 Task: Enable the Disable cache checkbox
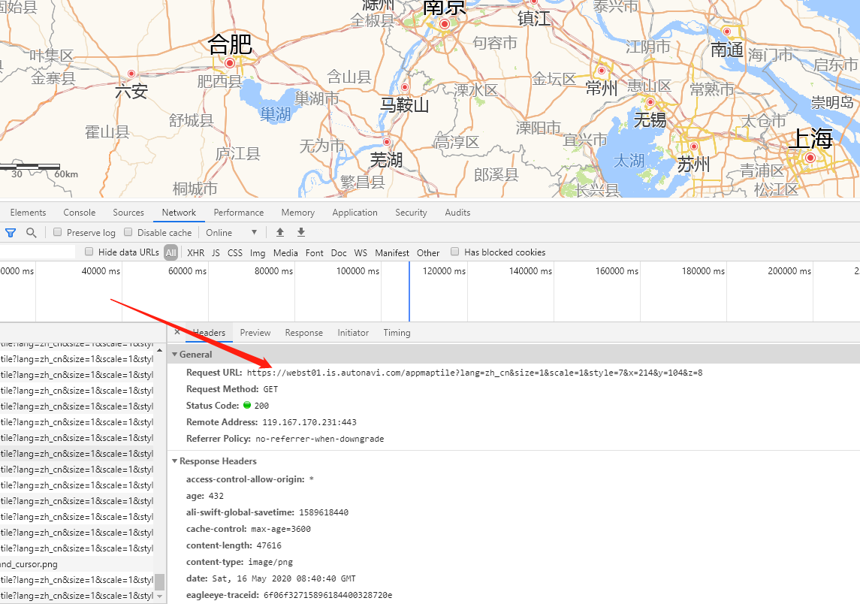pyautogui.click(x=128, y=232)
